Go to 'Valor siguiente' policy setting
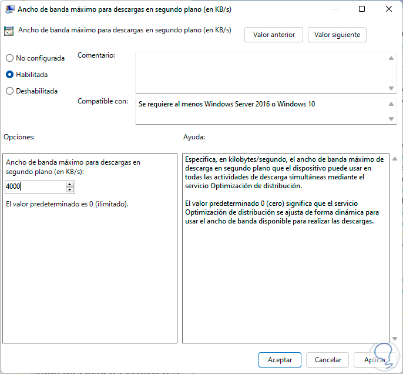 pyautogui.click(x=337, y=35)
